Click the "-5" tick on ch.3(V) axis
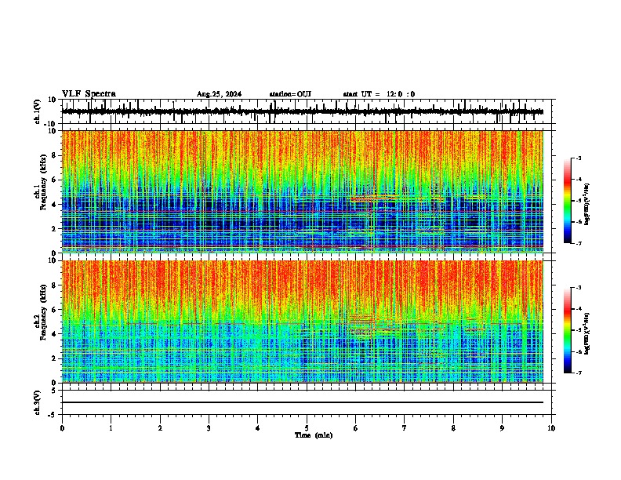 [53, 415]
